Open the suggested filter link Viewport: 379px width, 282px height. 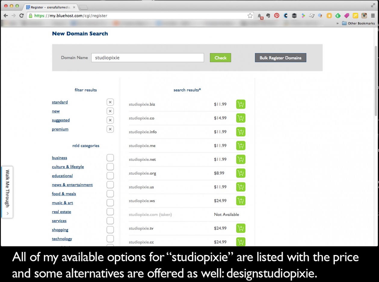(61, 120)
